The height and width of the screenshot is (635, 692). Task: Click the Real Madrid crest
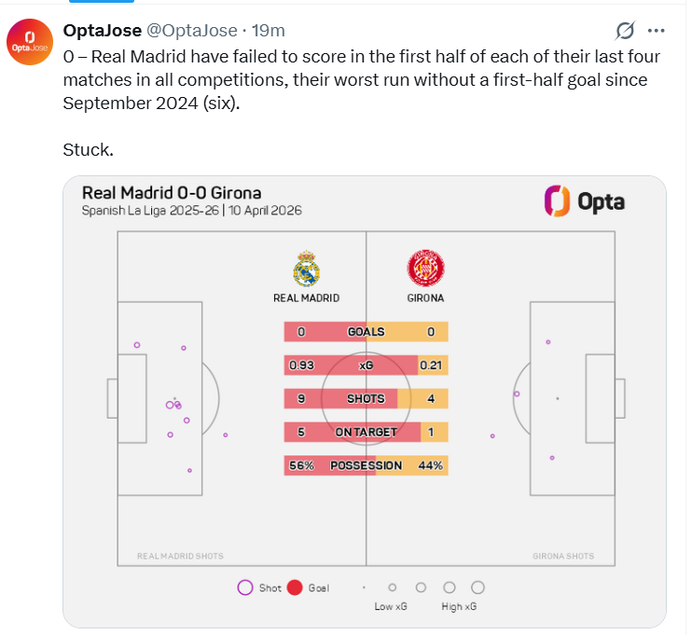(306, 269)
